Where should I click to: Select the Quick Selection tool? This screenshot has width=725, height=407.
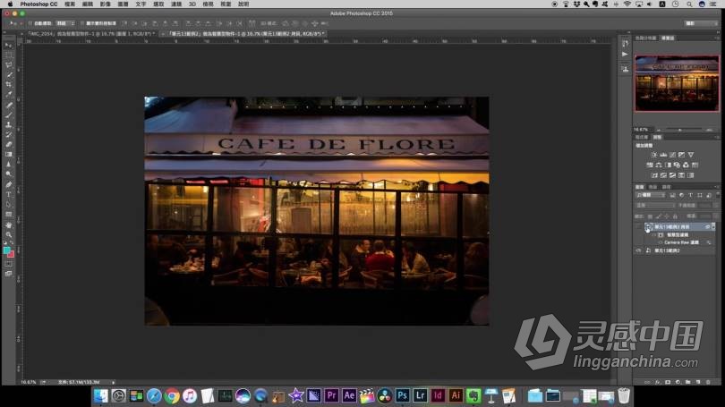8,75
